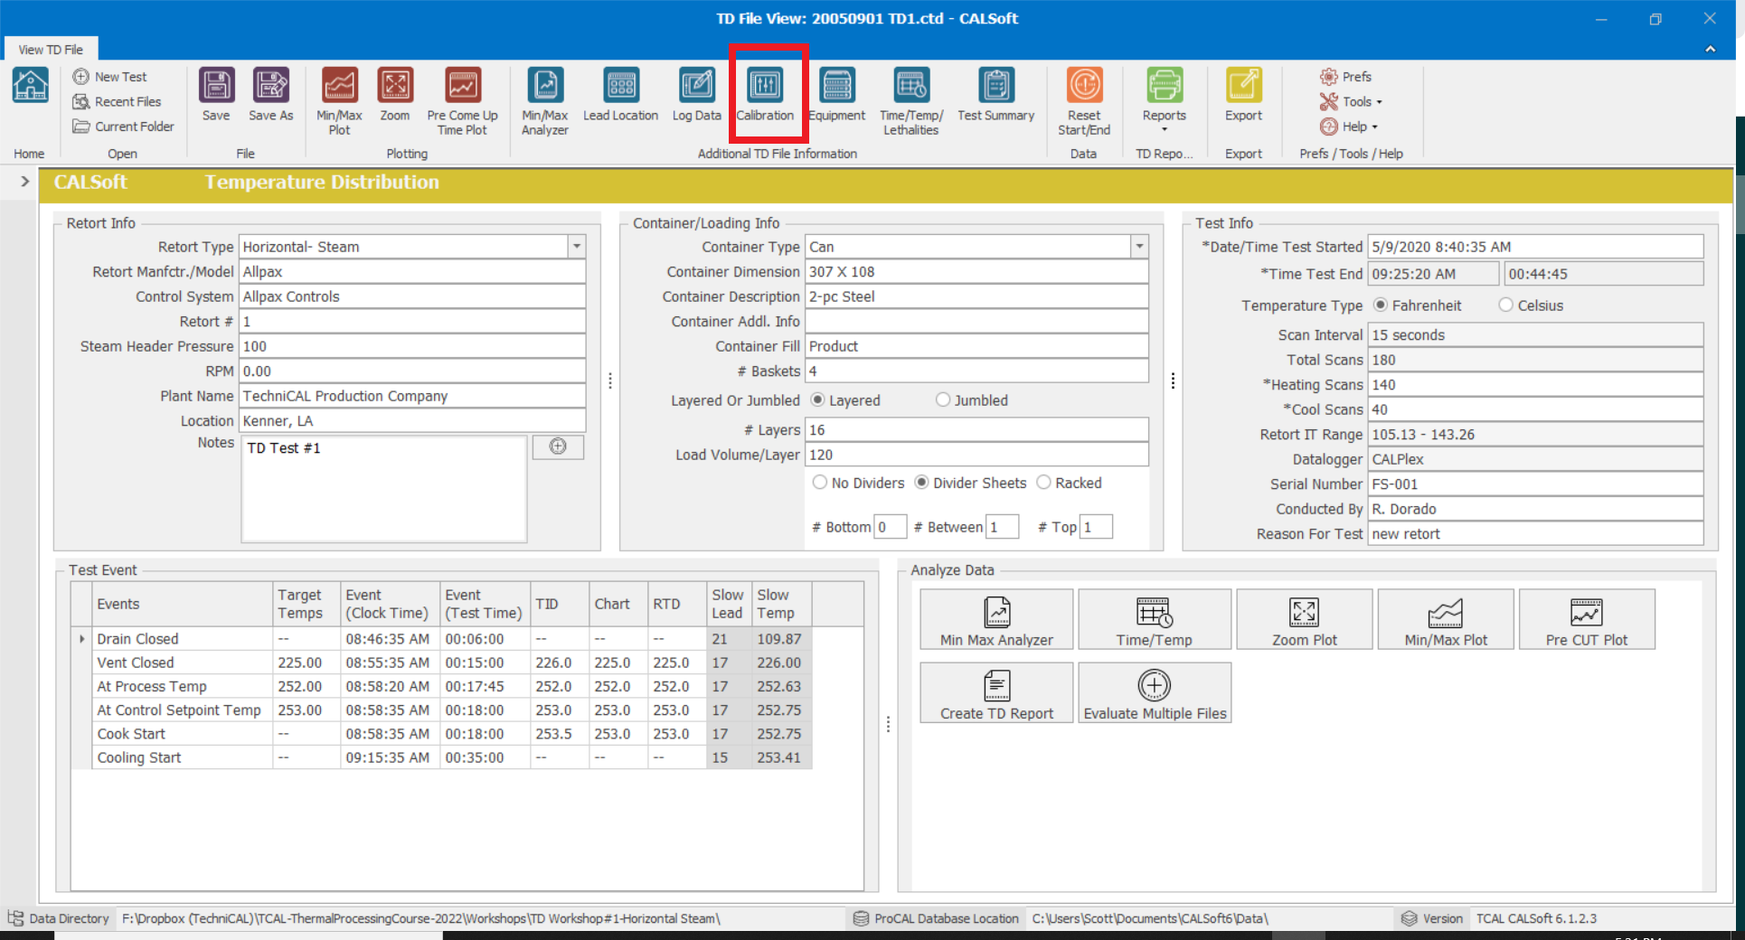
Task: Expand Container Type dropdown
Action: (1139, 247)
